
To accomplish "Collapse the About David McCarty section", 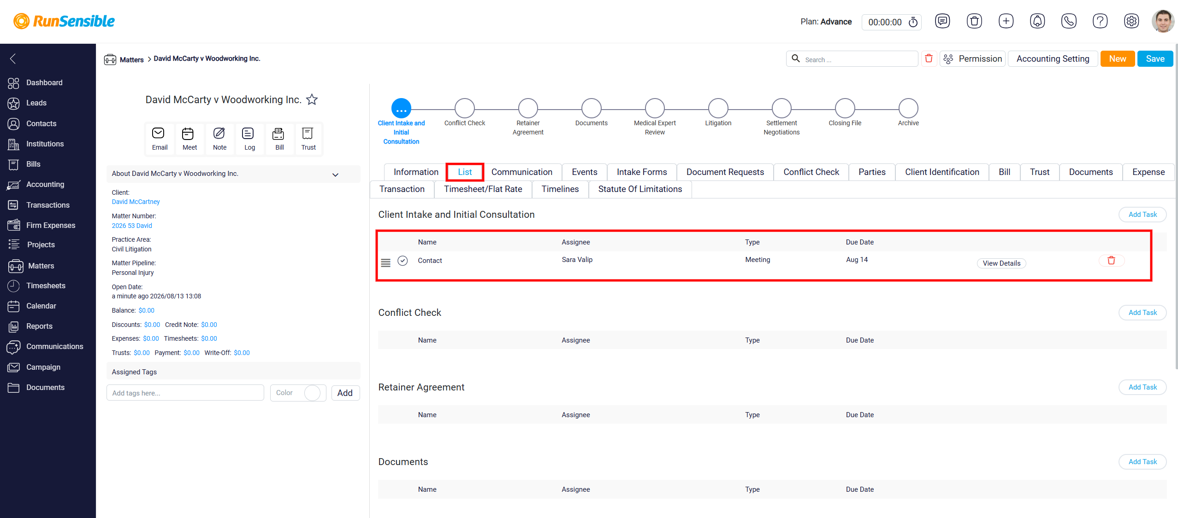I will coord(336,175).
